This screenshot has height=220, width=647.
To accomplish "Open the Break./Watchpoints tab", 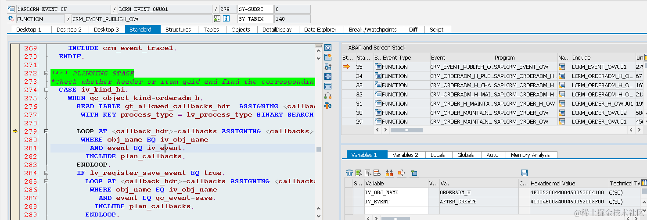I will click(373, 29).
